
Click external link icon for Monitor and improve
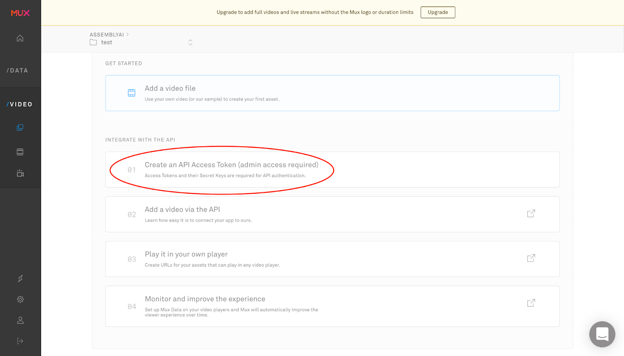click(531, 303)
